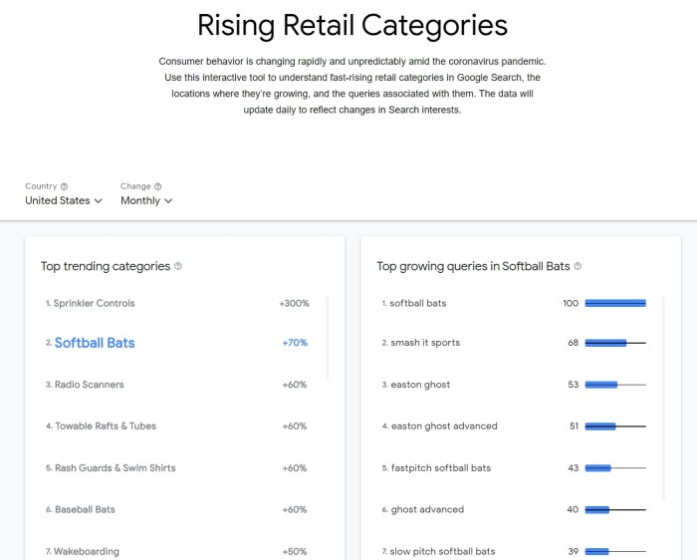Viewport: 697px width, 560px height.
Task: Click fastpitch softball bats query
Action: (440, 468)
